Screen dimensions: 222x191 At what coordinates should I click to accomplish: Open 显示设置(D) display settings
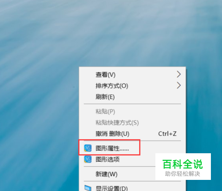132,188
